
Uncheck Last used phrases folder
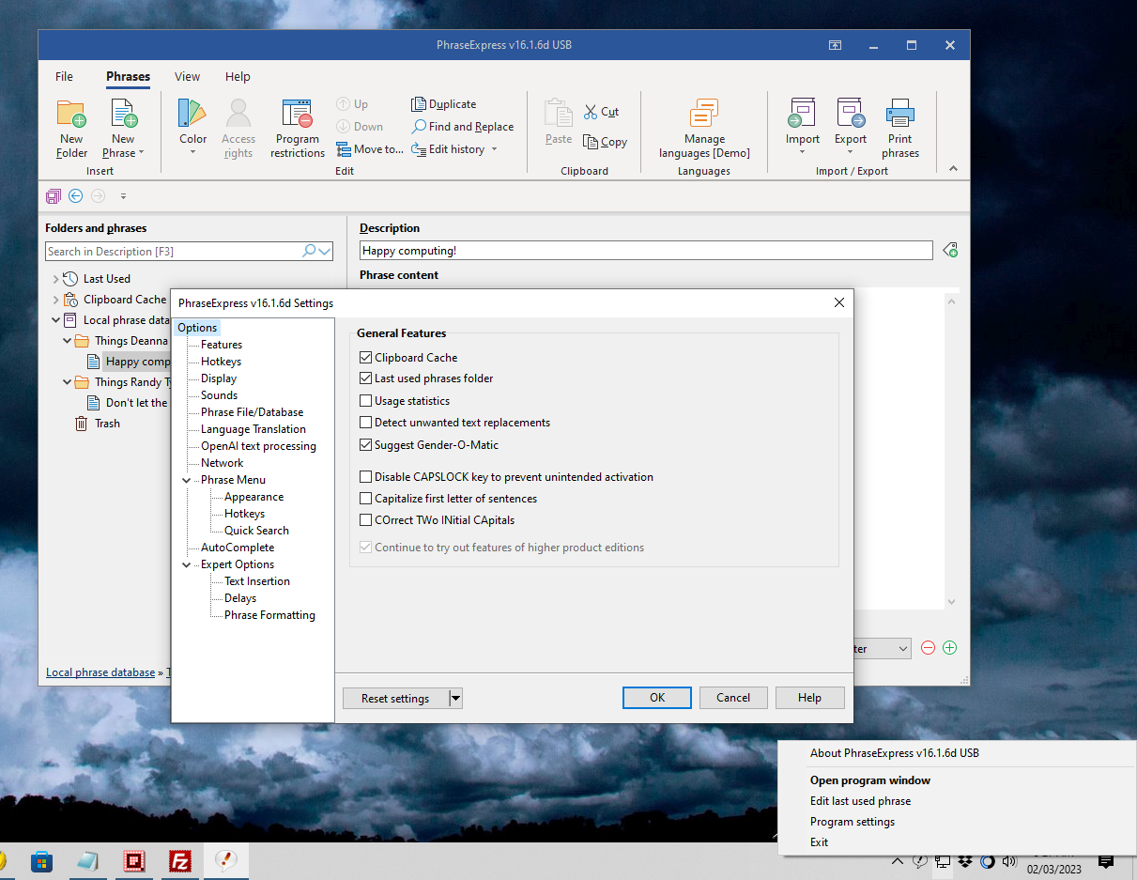click(366, 378)
